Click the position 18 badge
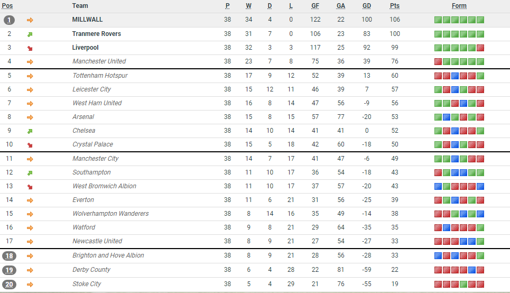510x293 pixels. [x=10, y=256]
